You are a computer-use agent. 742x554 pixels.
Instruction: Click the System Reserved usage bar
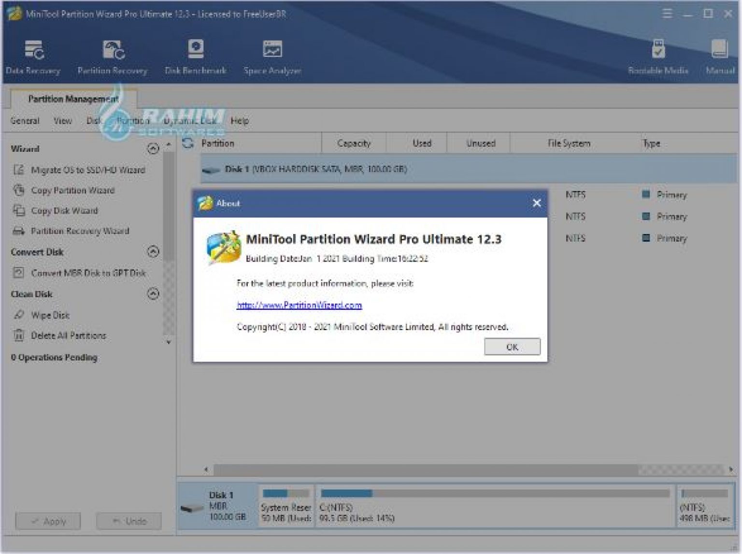click(286, 493)
